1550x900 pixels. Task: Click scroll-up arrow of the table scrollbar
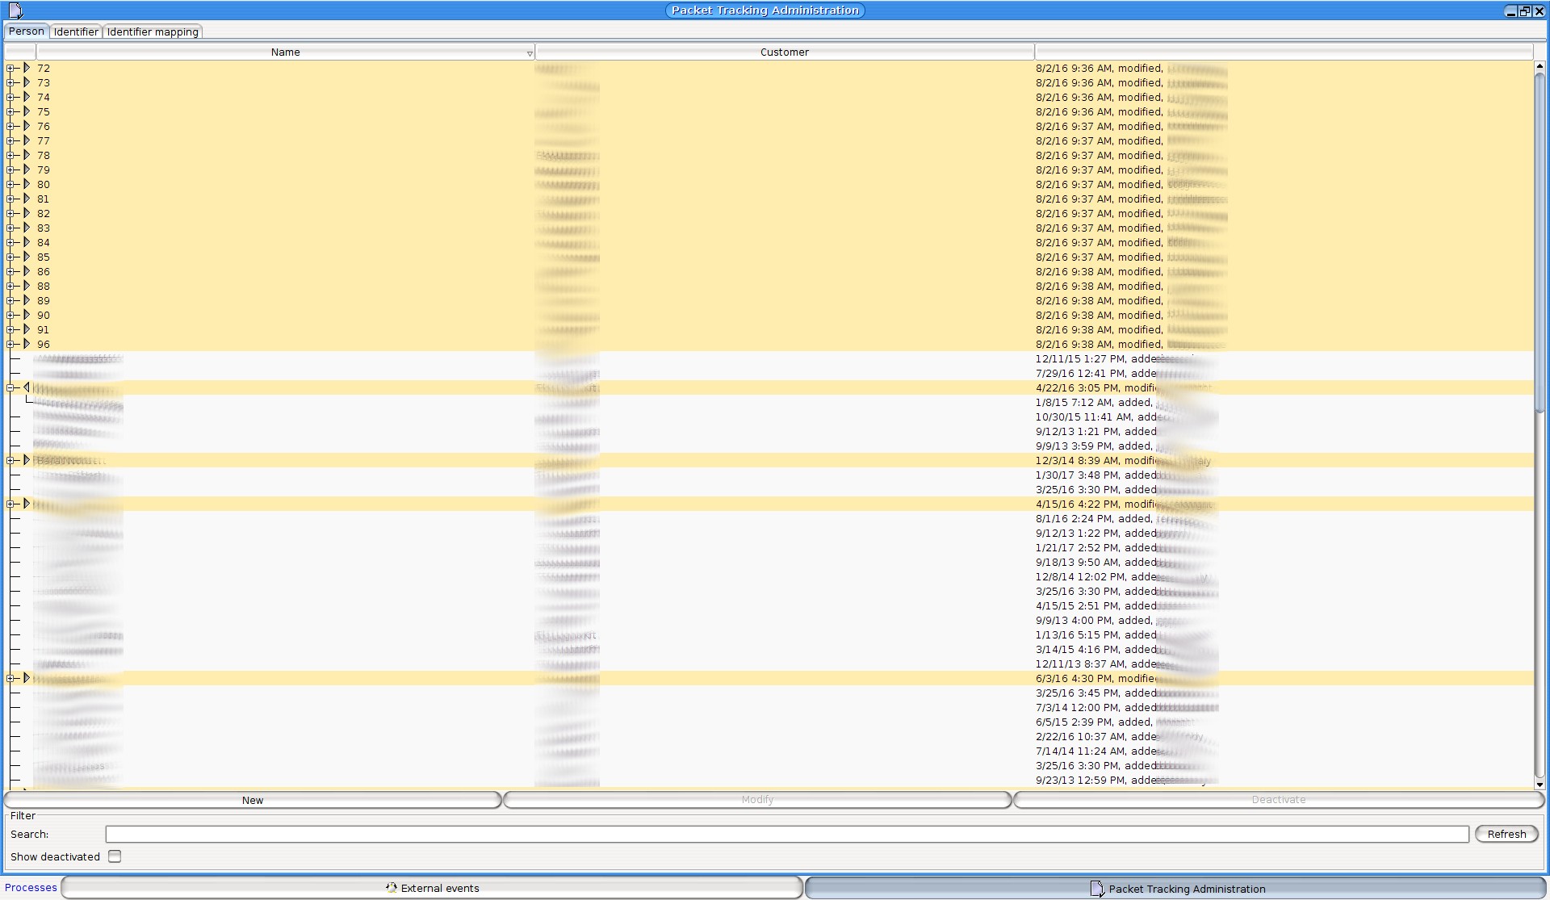tap(1539, 66)
